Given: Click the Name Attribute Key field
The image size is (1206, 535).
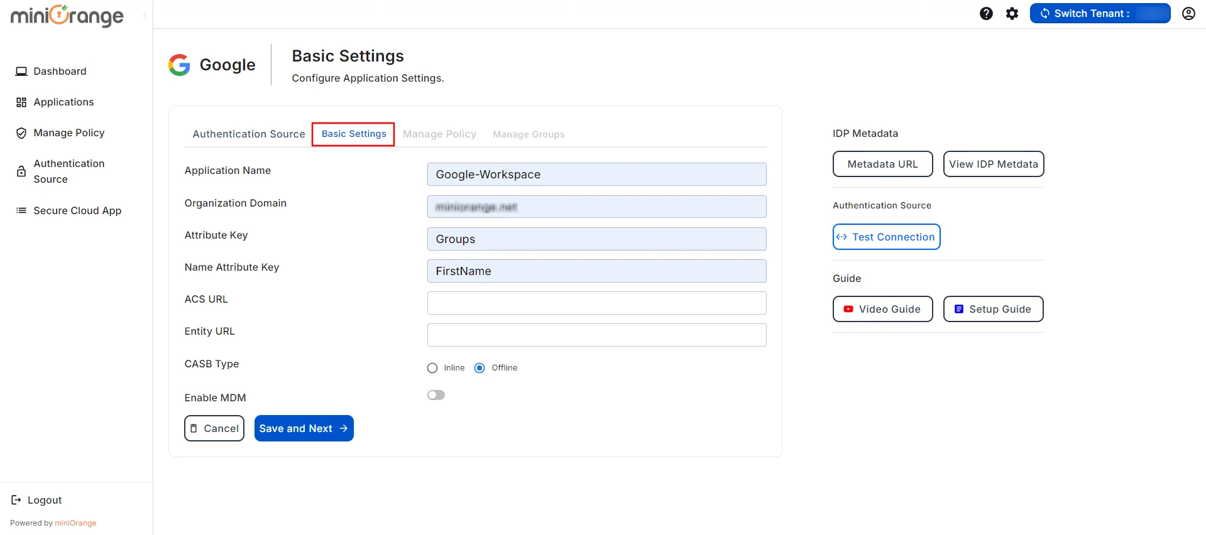Looking at the screenshot, I should [596, 271].
